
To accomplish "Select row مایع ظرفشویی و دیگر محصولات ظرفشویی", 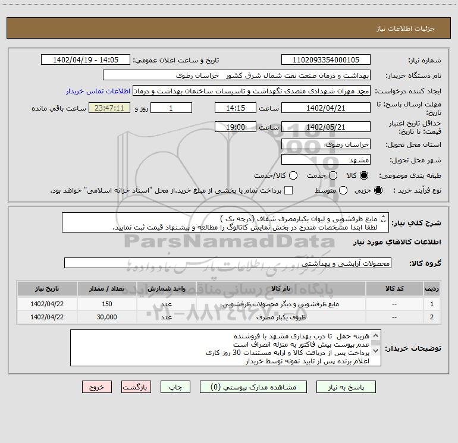I will 228,304.
